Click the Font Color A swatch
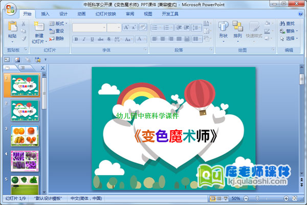Image resolution: width=307 pixels, height=205 pixels. click(x=139, y=39)
